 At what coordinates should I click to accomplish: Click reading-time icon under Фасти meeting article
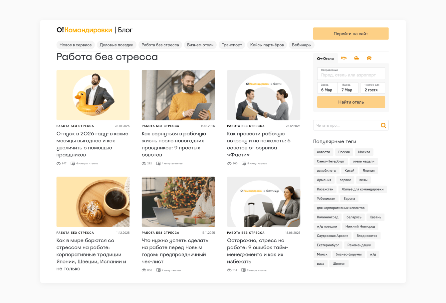pyautogui.click(x=244, y=163)
